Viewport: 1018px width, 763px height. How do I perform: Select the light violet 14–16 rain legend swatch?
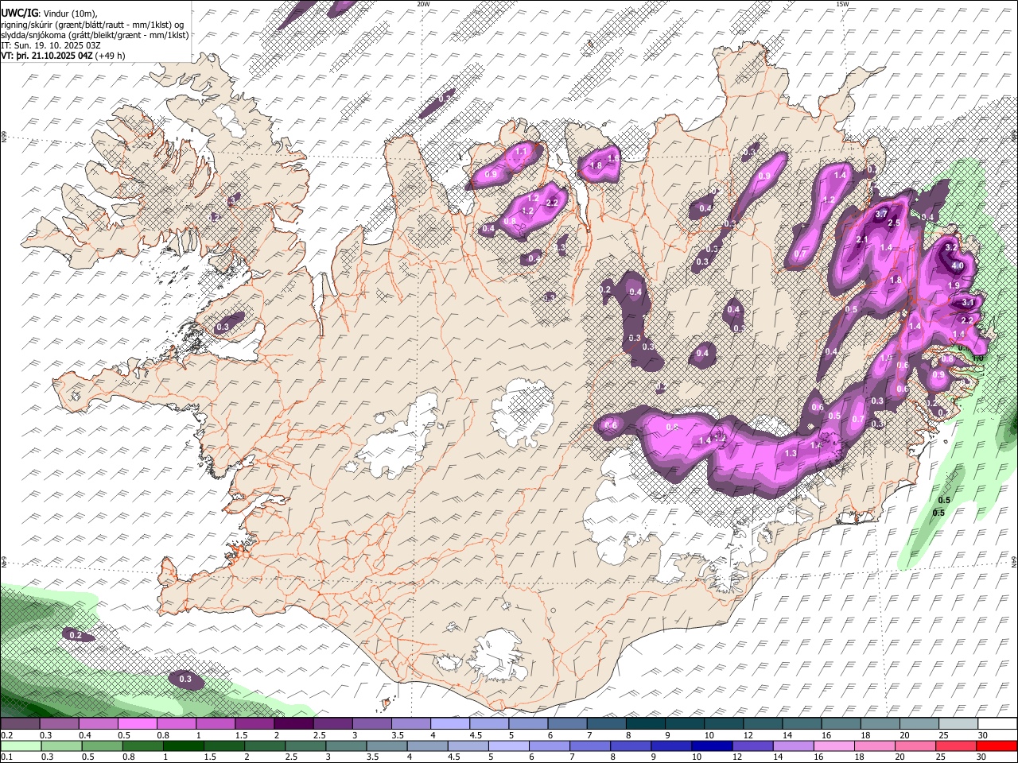coord(794,746)
